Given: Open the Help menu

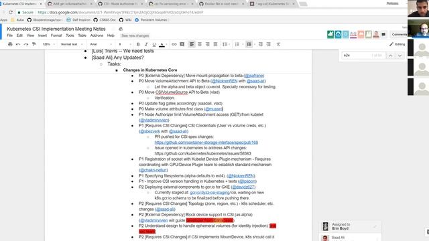Looking at the screenshot, I should point(111,35).
